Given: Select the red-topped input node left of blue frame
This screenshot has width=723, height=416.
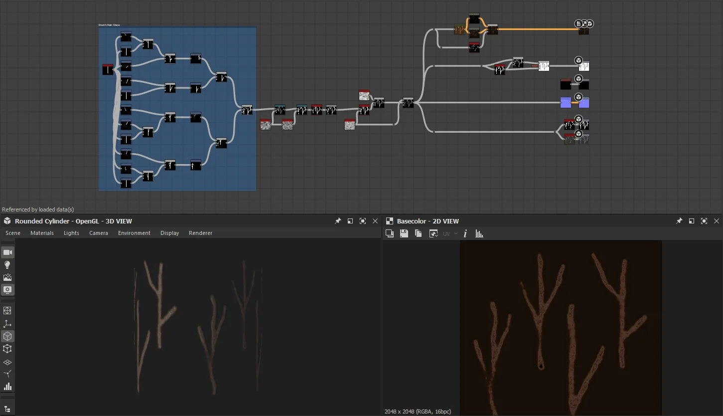Looking at the screenshot, I should (x=108, y=69).
